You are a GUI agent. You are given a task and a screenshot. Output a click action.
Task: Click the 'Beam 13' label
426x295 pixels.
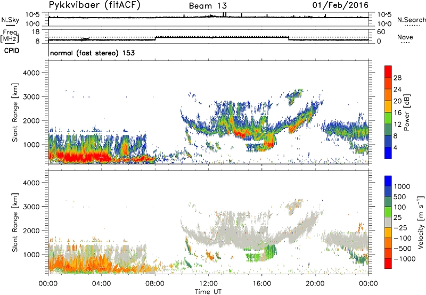point(208,6)
